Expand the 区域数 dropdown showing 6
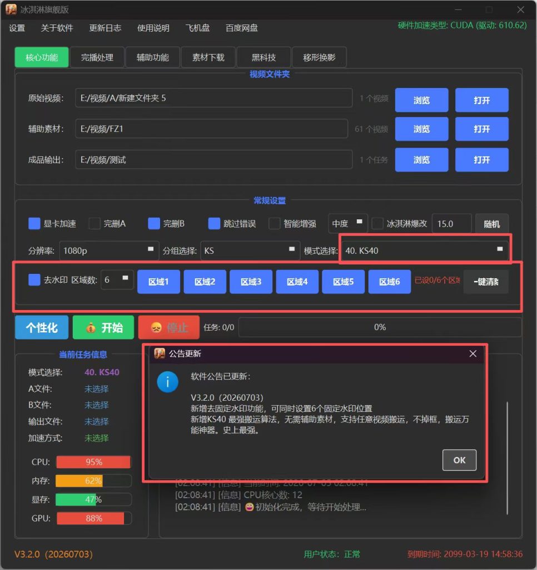This screenshot has width=537, height=570. point(117,279)
